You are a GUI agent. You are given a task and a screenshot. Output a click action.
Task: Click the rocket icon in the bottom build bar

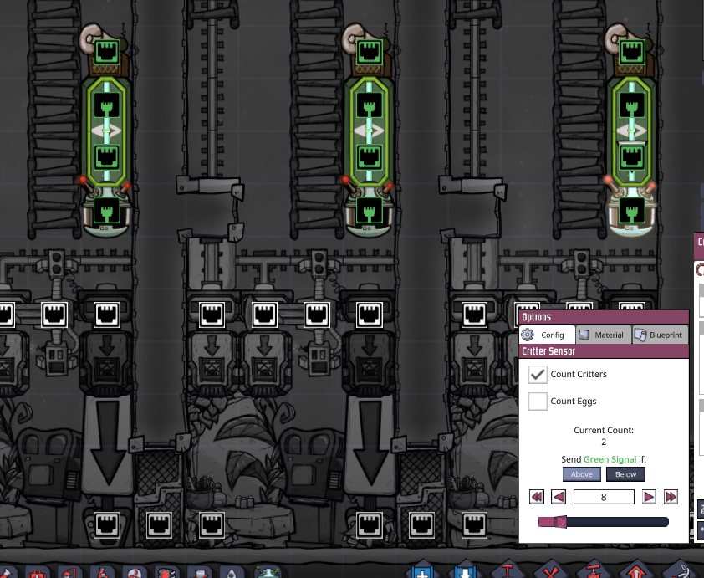coord(232,571)
